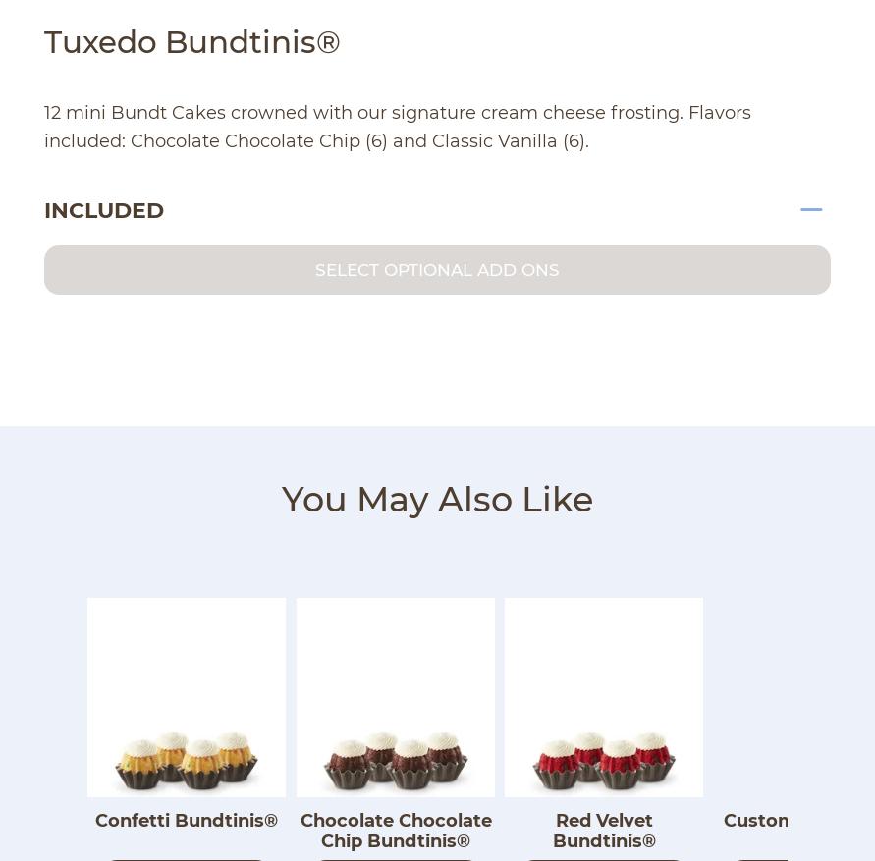Open the Confetti Bundtinis product image
The image size is (875, 861).
187,697
